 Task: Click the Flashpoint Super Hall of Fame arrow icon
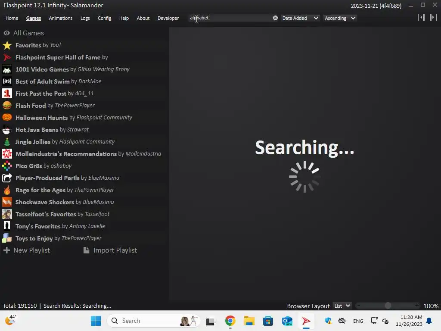7,57
